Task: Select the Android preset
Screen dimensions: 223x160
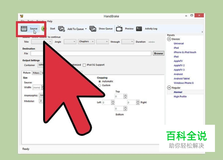Action: tap(178, 74)
